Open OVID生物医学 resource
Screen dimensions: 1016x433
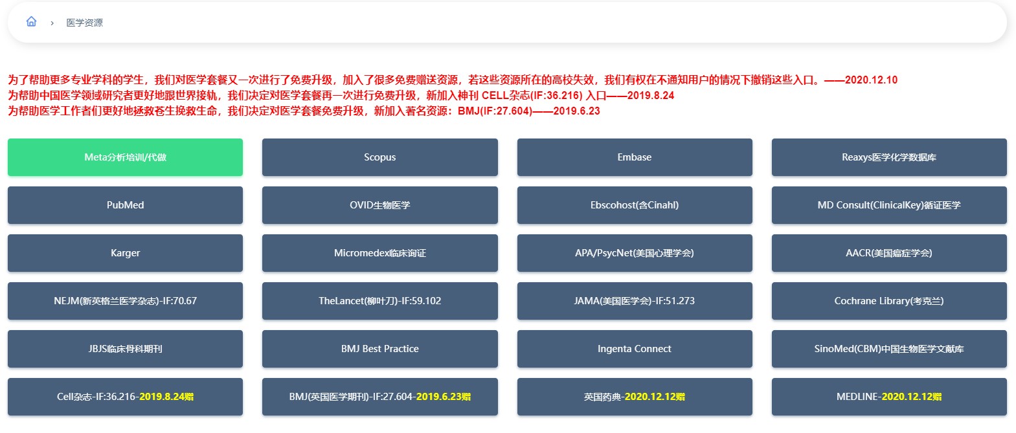380,205
